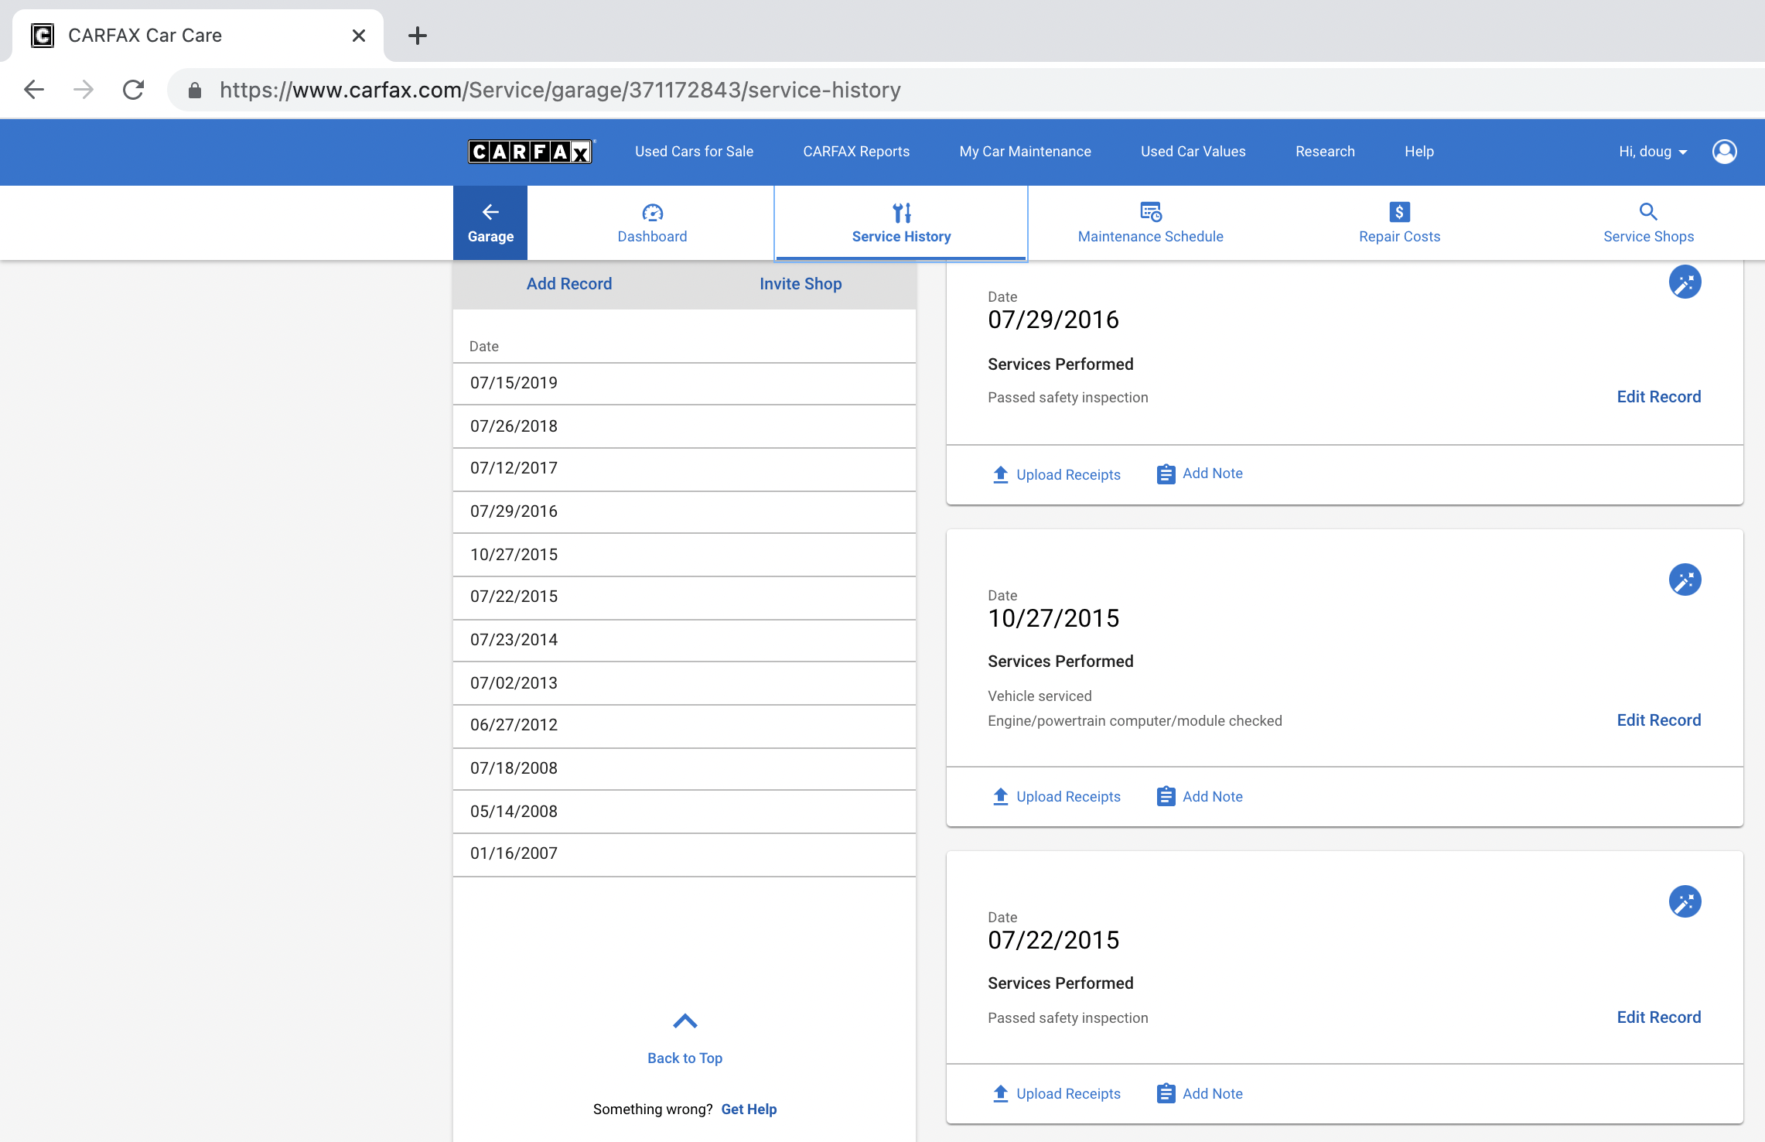This screenshot has height=1142, width=1765.
Task: Open a new browser tab
Action: (418, 36)
